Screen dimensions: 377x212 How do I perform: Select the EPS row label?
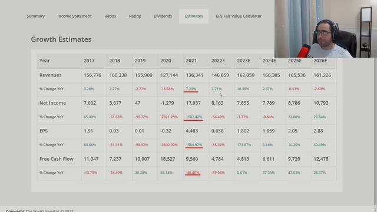point(44,131)
